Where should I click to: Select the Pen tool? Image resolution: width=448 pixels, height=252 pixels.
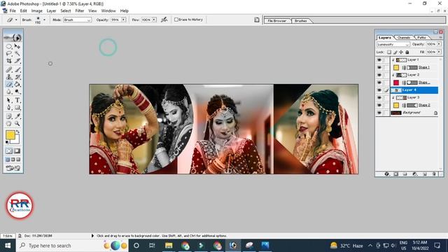pyautogui.click(x=9, y=108)
